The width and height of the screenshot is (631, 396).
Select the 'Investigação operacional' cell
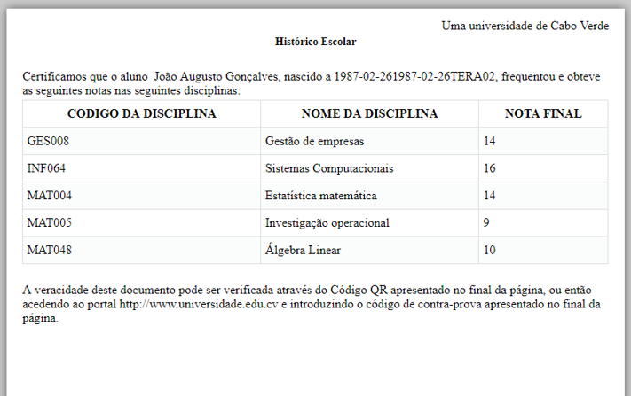[x=369, y=223]
